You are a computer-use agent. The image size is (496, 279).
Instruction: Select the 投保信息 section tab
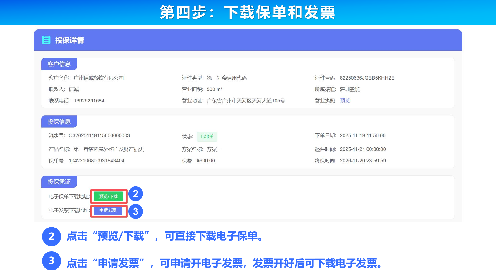59,122
